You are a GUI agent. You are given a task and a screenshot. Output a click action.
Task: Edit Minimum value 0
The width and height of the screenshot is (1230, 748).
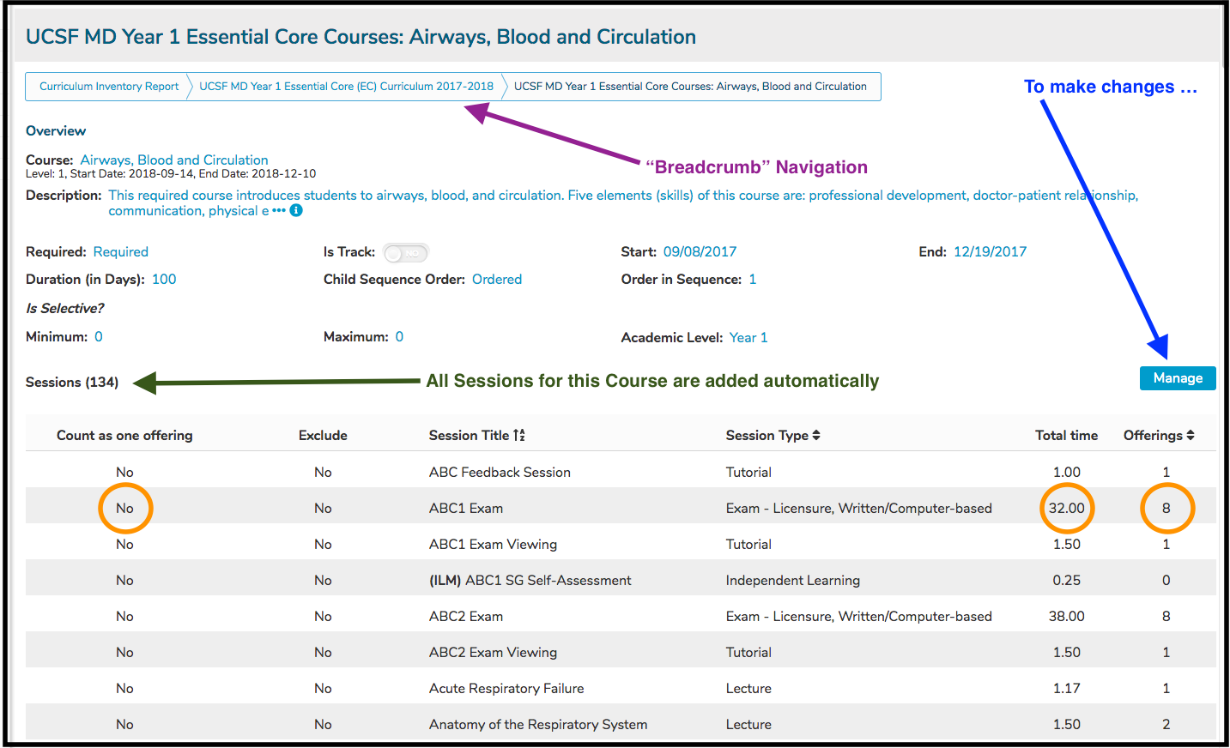click(99, 336)
